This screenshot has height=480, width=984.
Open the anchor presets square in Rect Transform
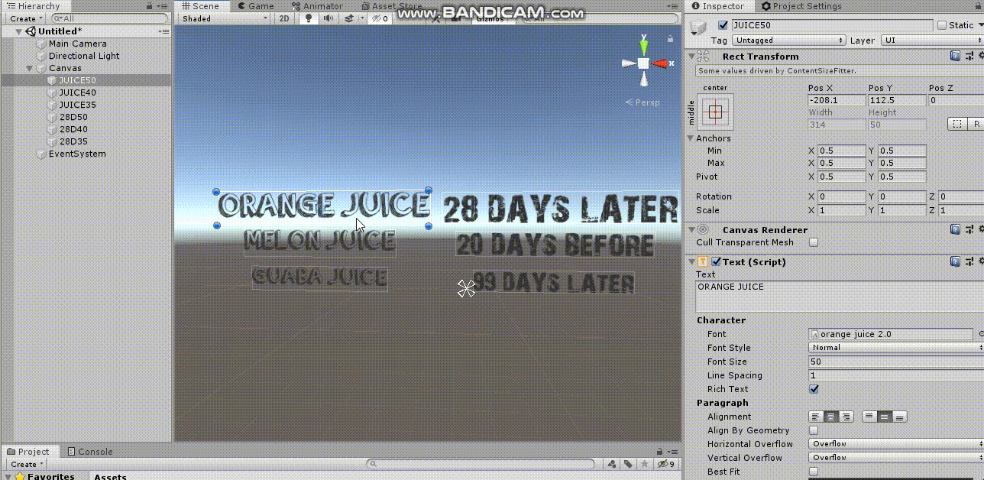pos(715,112)
